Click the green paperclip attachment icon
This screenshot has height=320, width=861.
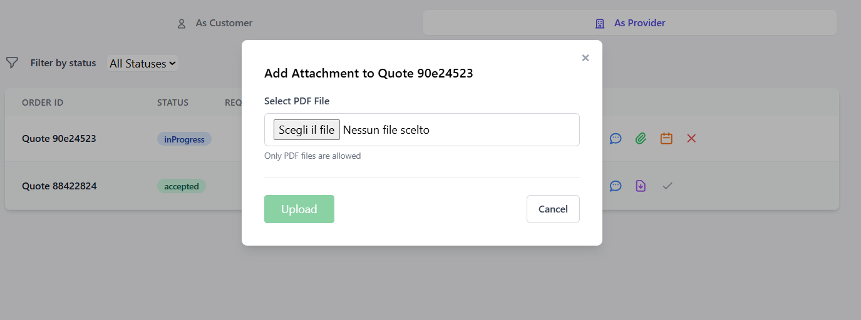coord(641,138)
